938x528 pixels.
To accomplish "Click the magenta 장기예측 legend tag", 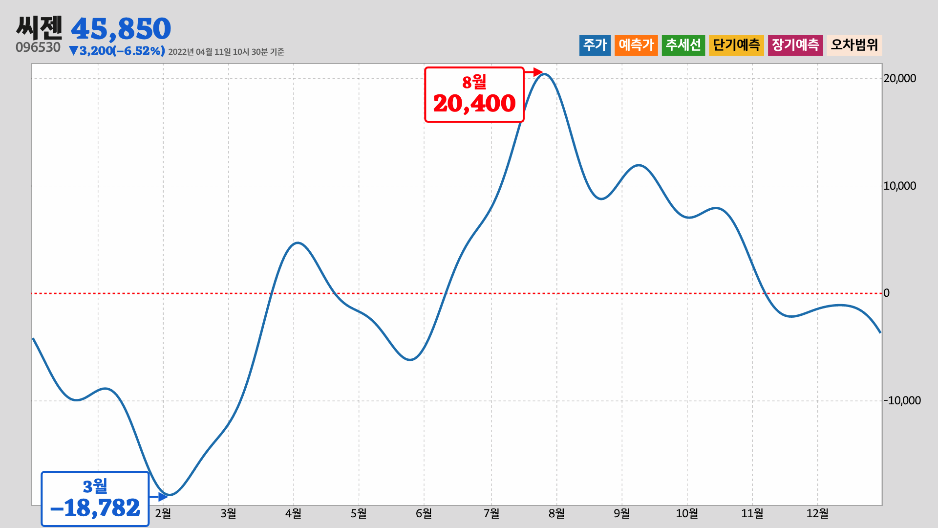I will tap(795, 45).
